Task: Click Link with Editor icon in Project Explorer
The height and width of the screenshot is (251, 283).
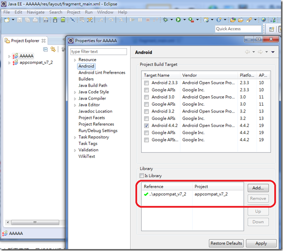Action: (x=53, y=49)
